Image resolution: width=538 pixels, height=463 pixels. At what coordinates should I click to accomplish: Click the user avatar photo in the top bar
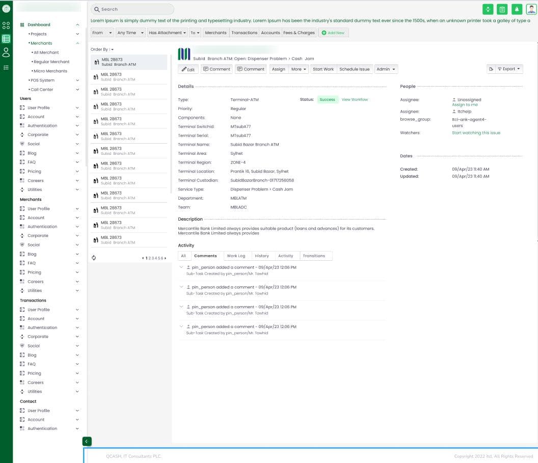pos(531,9)
